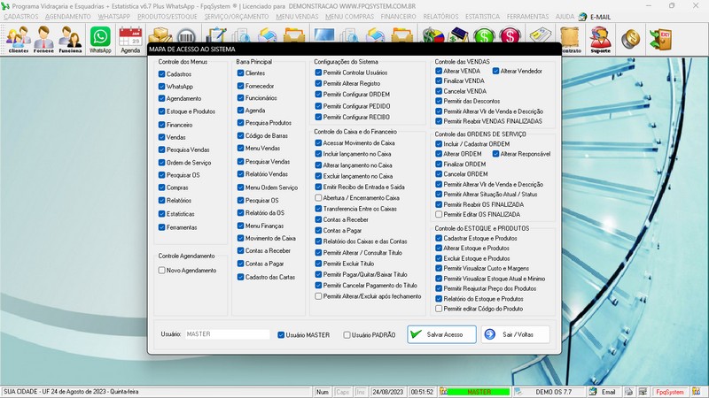Open the Clientes toolbar icon
The image size is (709, 398).
tap(18, 40)
